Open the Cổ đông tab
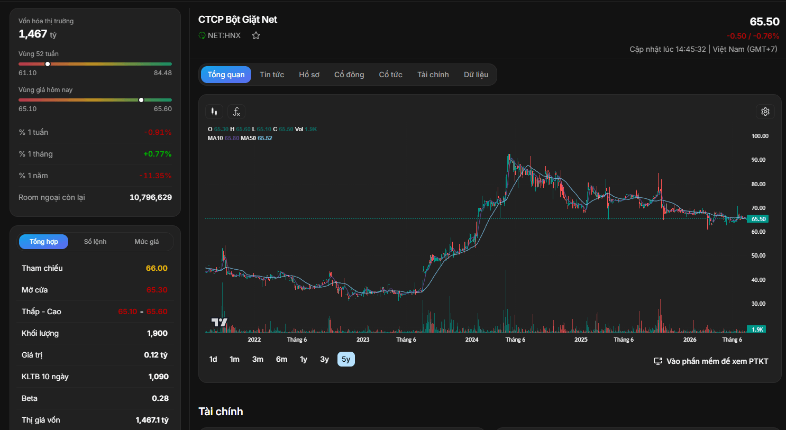The image size is (786, 430). coord(349,75)
